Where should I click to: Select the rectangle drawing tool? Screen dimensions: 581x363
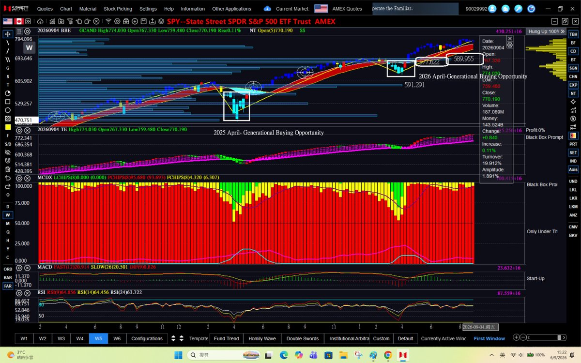[8, 102]
